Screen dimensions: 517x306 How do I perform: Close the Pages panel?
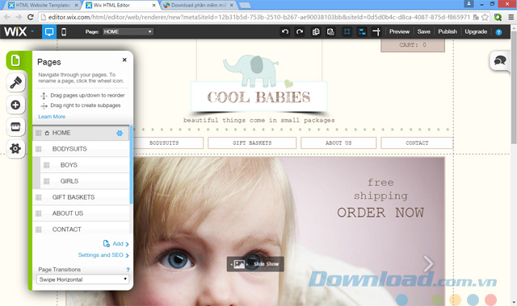tap(124, 60)
